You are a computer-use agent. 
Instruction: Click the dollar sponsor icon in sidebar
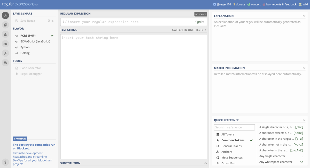tap(5, 162)
